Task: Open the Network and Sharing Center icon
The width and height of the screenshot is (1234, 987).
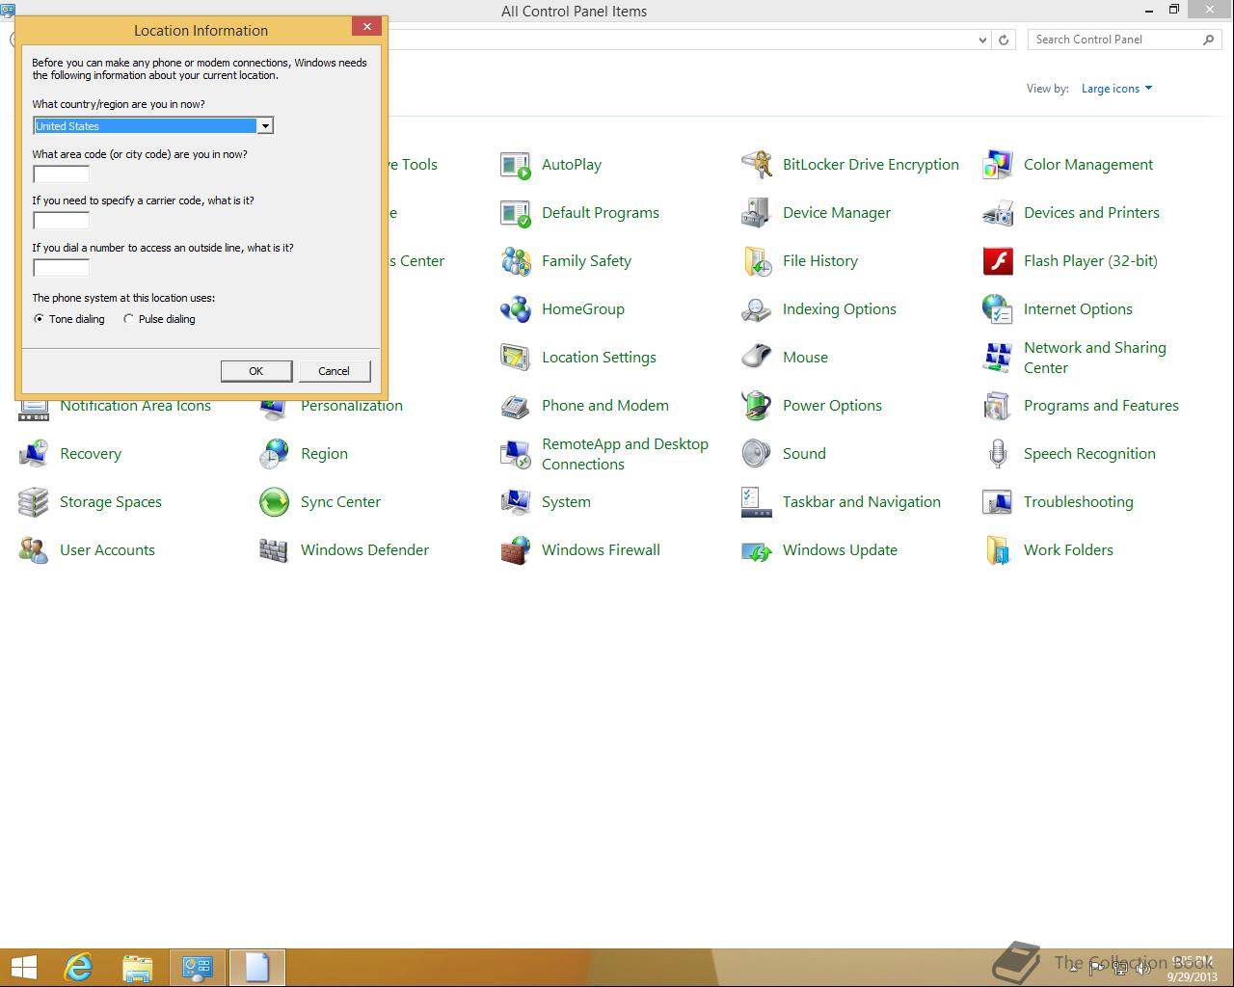Action: pyautogui.click(x=998, y=358)
